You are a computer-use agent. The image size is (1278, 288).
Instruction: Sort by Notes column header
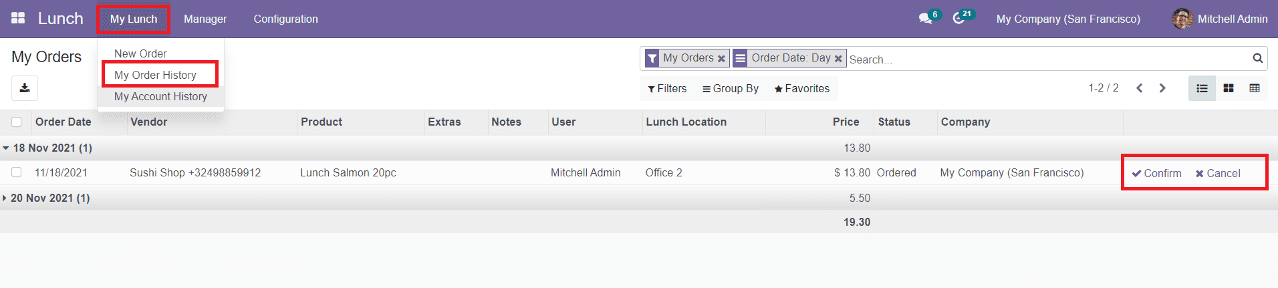point(506,122)
